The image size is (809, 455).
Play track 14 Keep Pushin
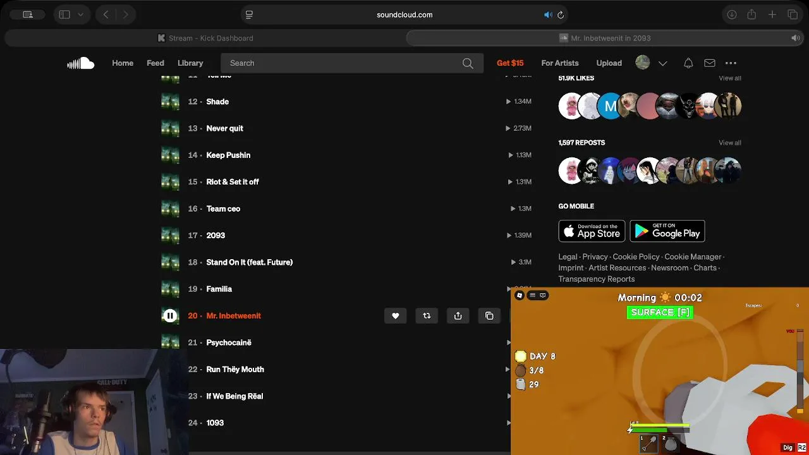(x=228, y=155)
